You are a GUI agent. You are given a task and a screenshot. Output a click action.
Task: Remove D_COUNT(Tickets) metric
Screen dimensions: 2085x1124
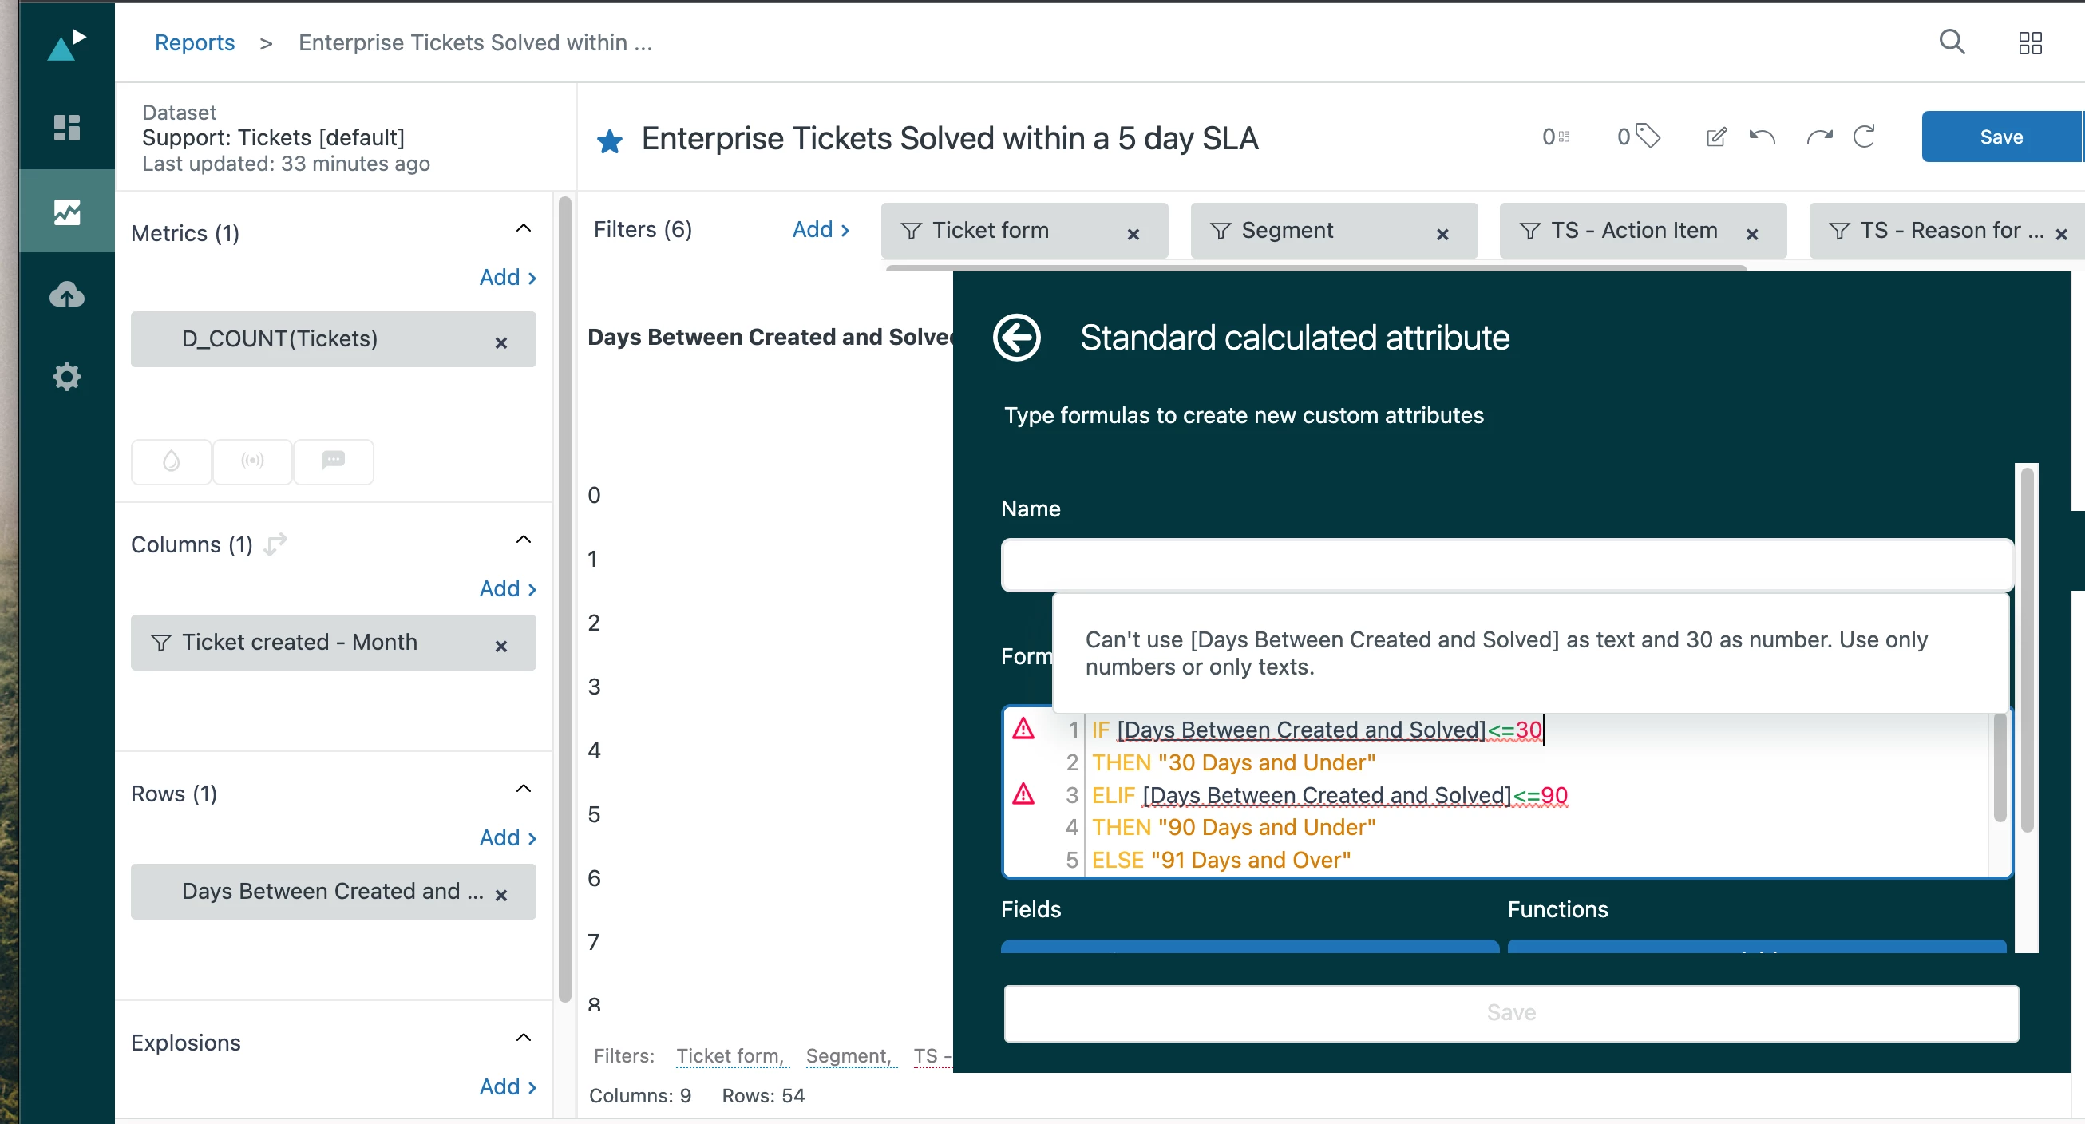point(501,342)
